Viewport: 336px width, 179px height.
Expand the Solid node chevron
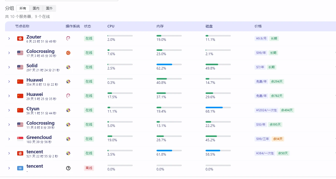(9, 67)
